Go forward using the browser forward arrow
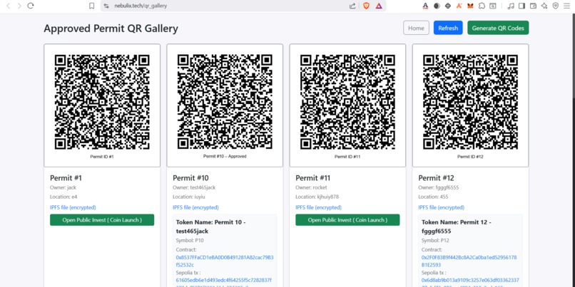Image resolution: width=575 pixels, height=287 pixels. coord(19,6)
